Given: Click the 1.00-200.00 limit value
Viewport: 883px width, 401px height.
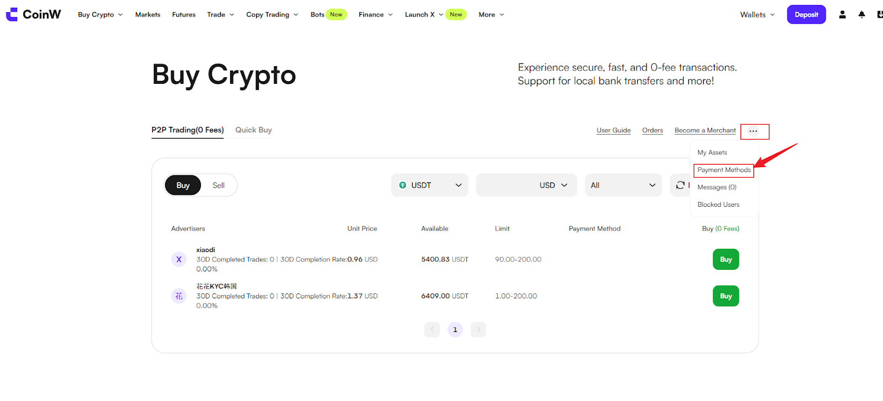Looking at the screenshot, I should click(x=516, y=296).
